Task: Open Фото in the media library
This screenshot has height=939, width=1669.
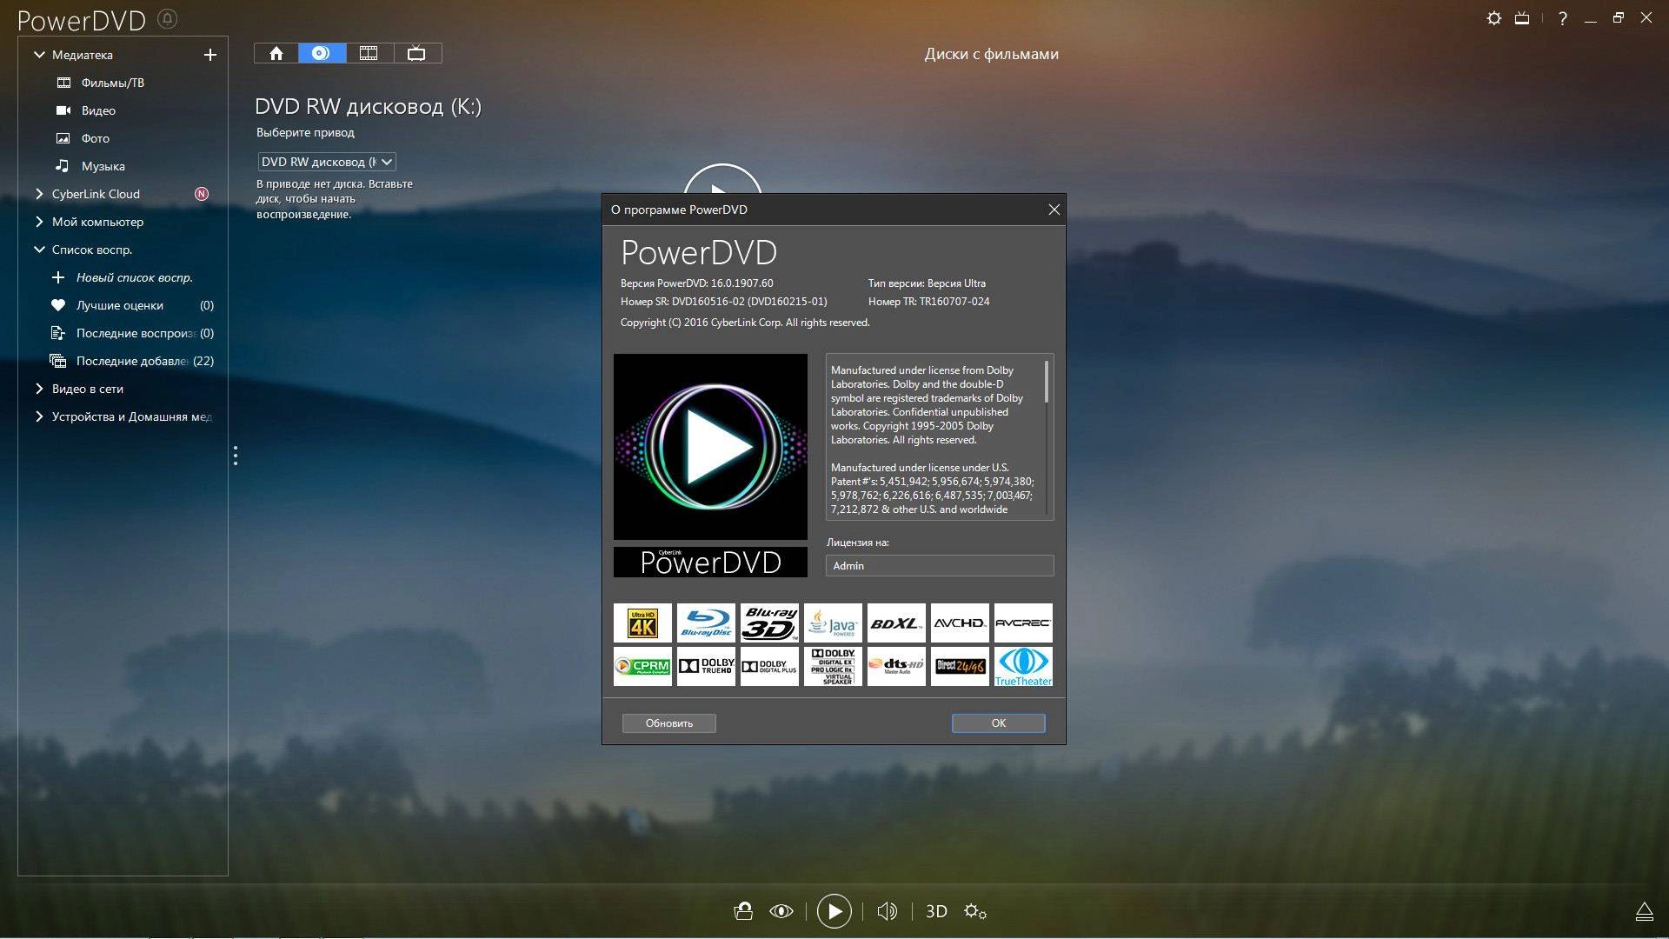Action: tap(95, 138)
